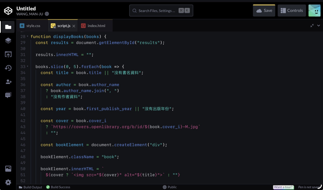323x190 pixels.
Task: Click the user avatar in top right
Action: (314, 10)
